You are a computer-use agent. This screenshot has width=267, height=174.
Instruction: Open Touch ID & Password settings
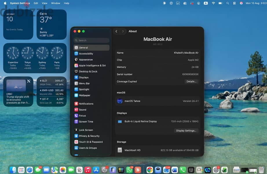pyautogui.click(x=92, y=142)
